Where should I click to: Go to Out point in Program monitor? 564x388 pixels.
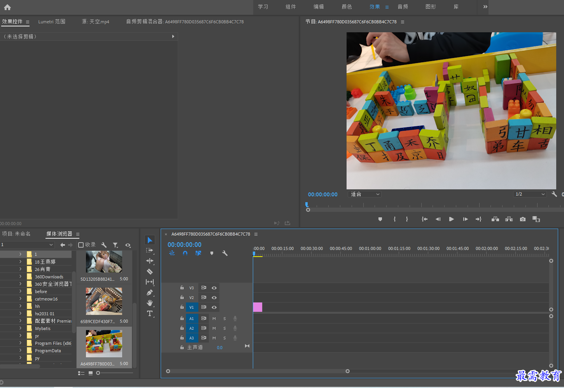click(478, 219)
